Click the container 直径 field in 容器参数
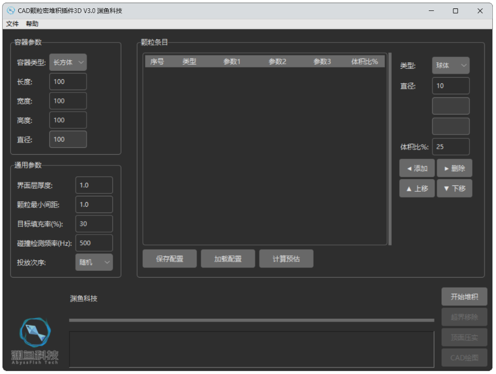Screen dimensions: 496x374 click(x=68, y=140)
